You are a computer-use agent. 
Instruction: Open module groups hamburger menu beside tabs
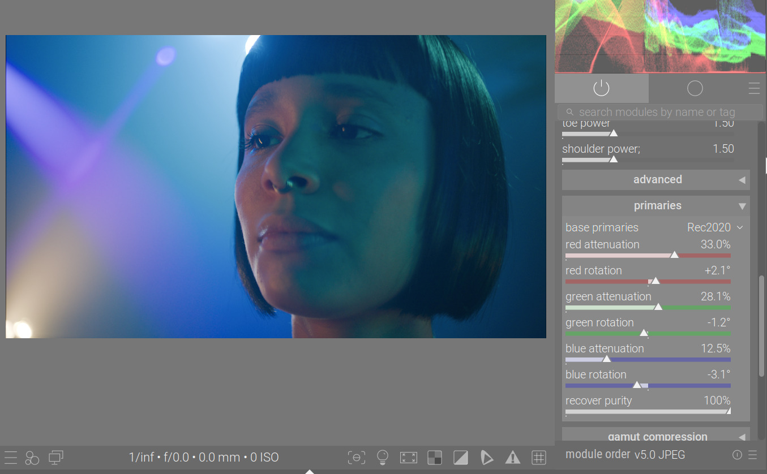coord(753,88)
